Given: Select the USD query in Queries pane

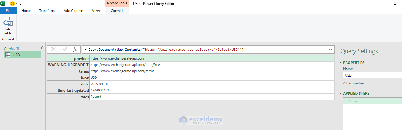Looking at the screenshot, I should [22, 55].
